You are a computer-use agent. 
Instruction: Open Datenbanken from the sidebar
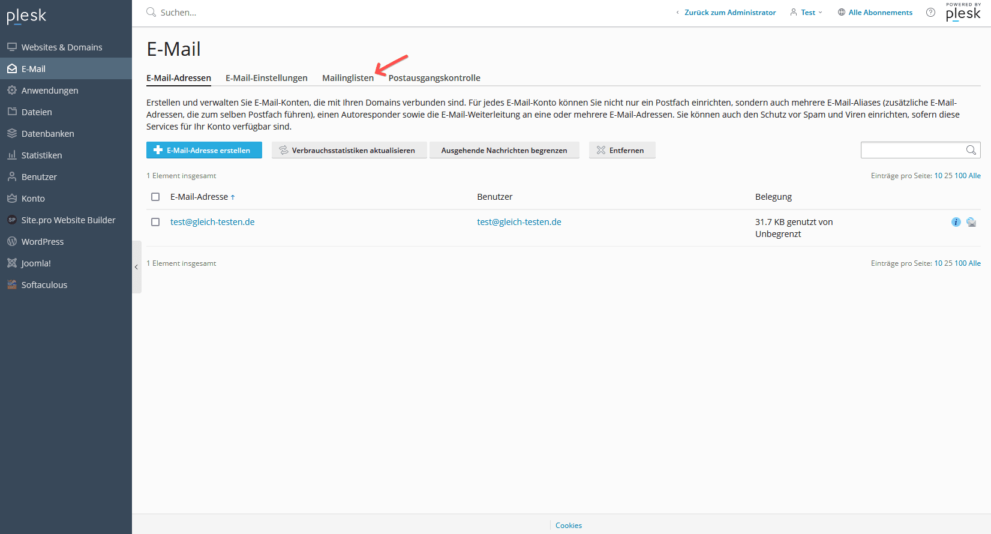pyautogui.click(x=47, y=134)
